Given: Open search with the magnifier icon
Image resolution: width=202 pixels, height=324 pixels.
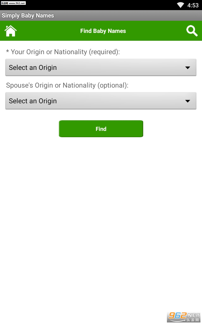Looking at the screenshot, I should [192, 31].
